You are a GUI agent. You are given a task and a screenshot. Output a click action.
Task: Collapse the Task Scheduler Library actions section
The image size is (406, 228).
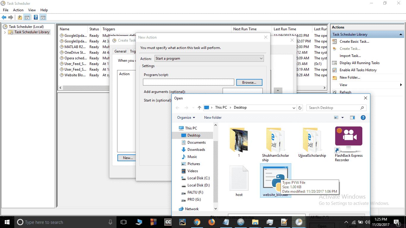point(401,34)
